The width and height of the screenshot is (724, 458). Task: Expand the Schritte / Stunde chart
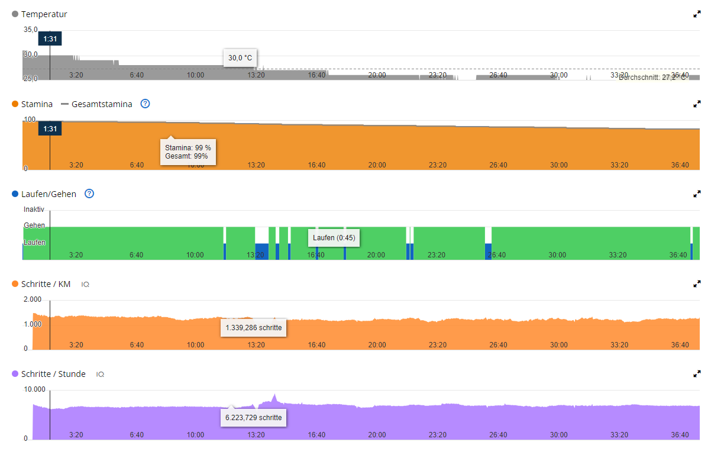(697, 374)
